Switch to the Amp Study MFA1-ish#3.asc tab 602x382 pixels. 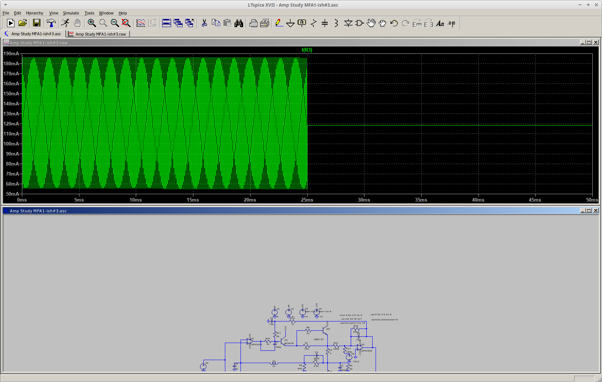(33, 34)
